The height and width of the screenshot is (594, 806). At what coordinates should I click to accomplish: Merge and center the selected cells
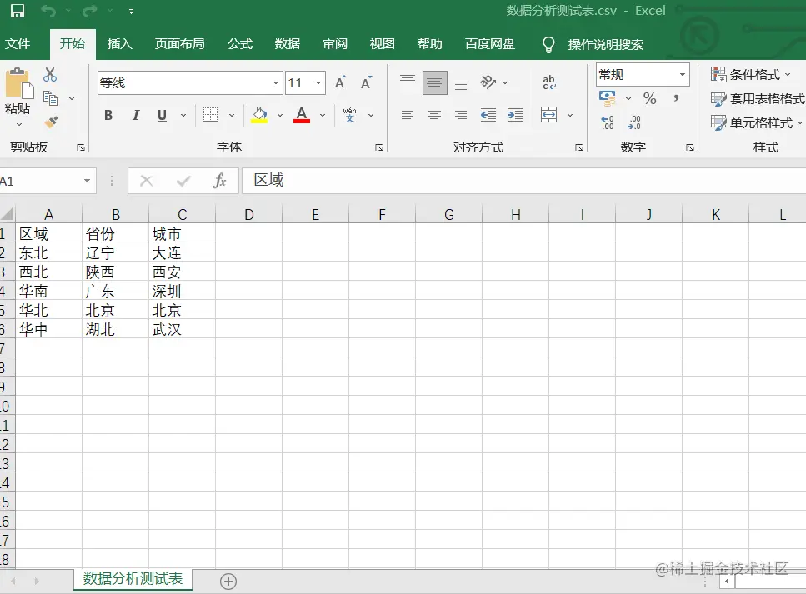[549, 115]
